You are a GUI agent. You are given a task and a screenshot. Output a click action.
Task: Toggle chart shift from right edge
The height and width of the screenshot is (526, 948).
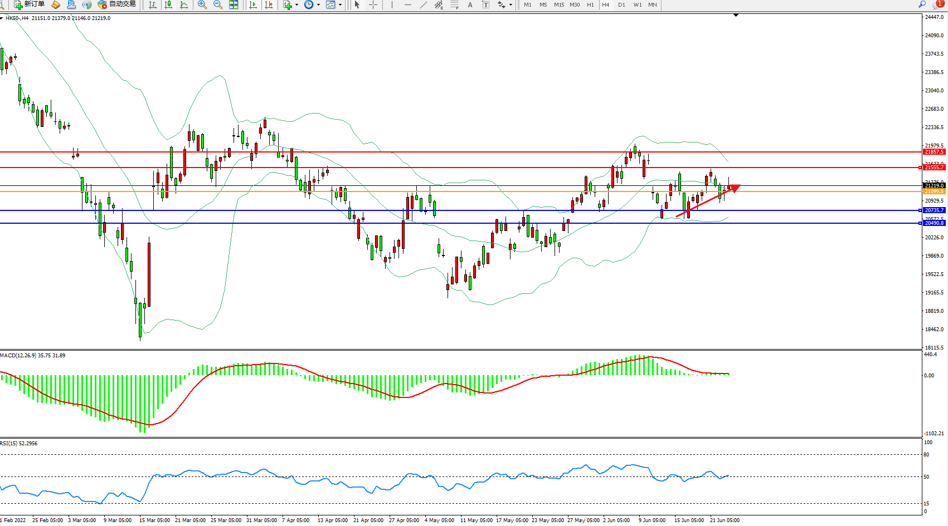269,4
